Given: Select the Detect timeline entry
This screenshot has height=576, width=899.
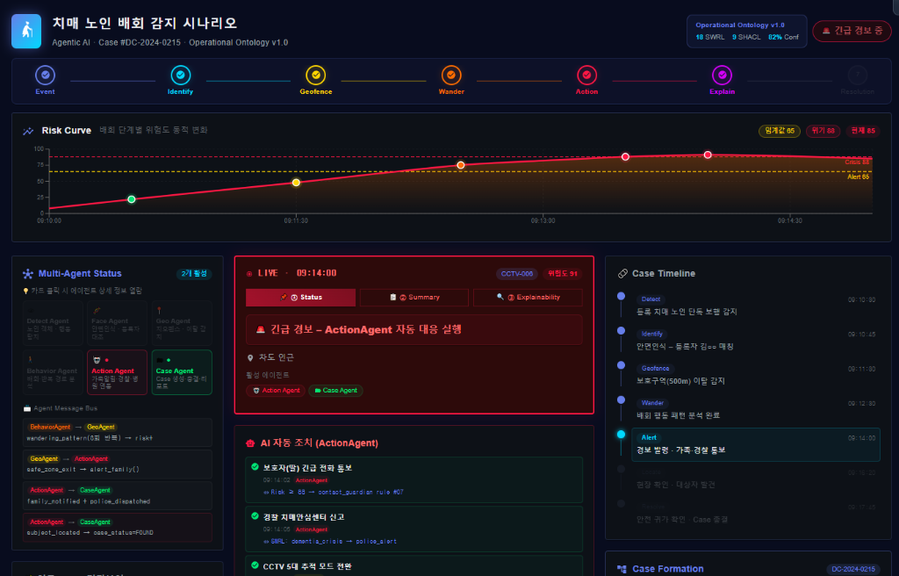Looking at the screenshot, I should (756, 306).
